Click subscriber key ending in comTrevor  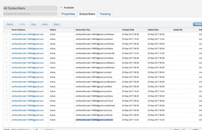point(94,101)
